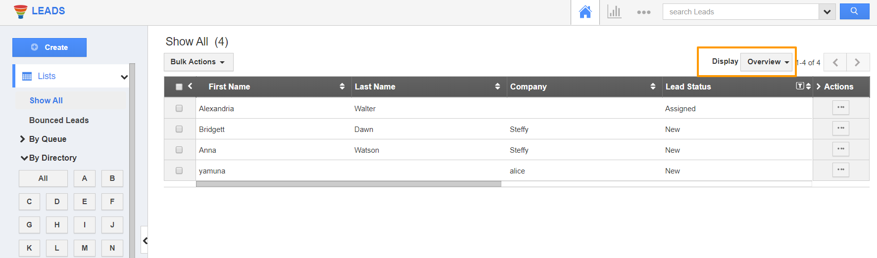
Task: Open the Bulk Actions dropdown
Action: (198, 62)
